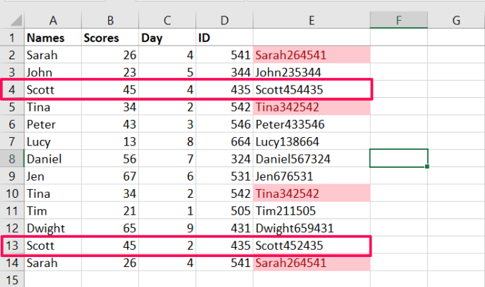Viewport: 485px width, 287px height.
Task: Click the Day header cell
Action: coord(167,38)
